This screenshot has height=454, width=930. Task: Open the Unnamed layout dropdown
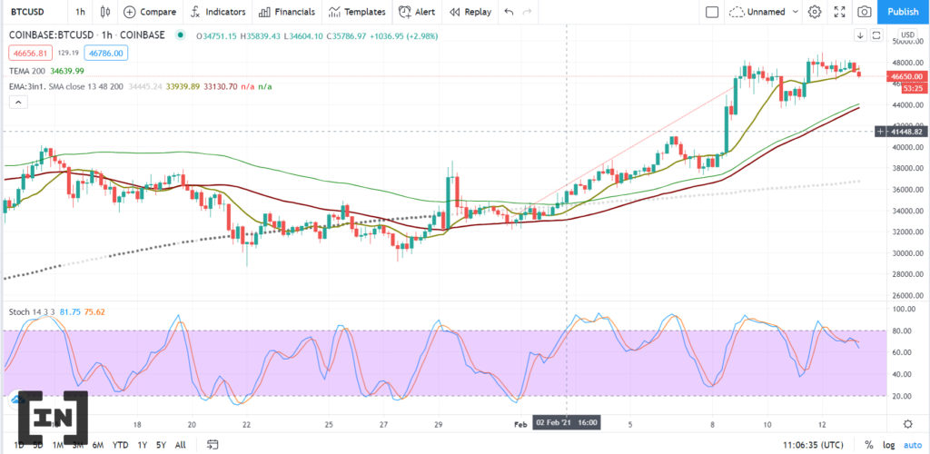[x=765, y=12]
